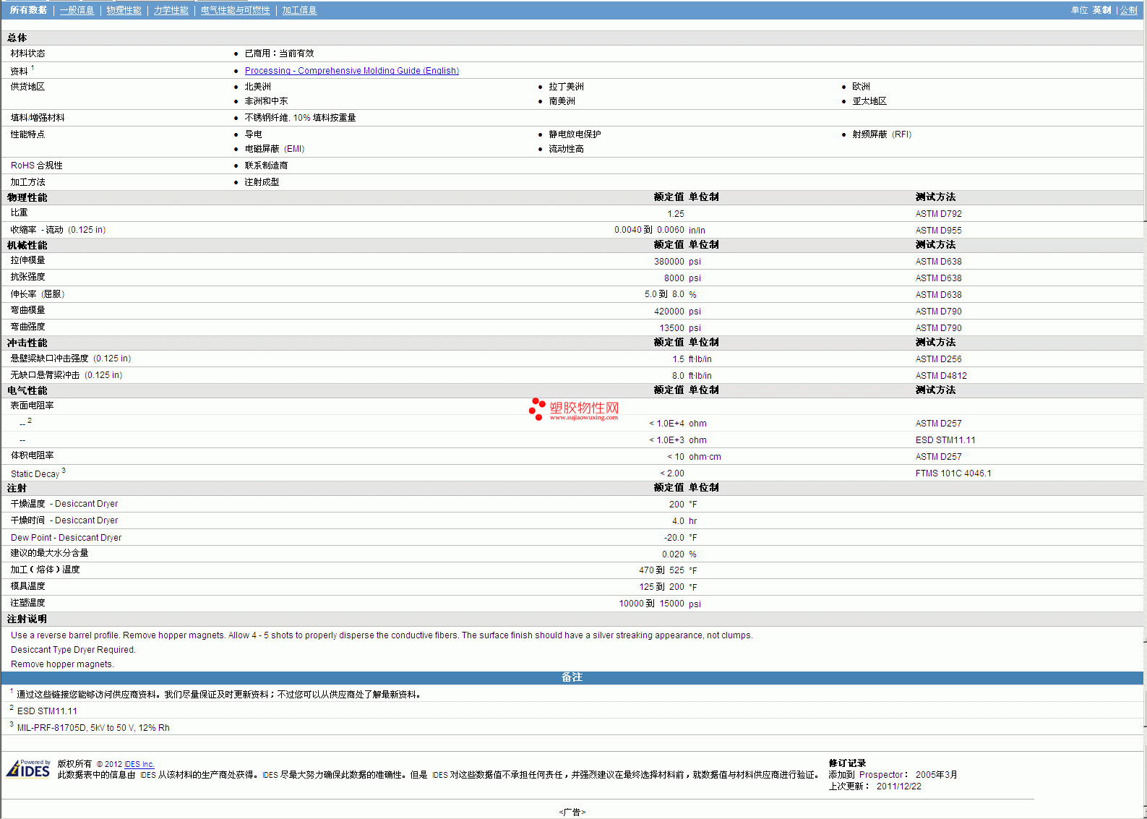This screenshot has width=1147, height=819.
Task: Click the 弯曲强度 value 13500
Action: pos(672,328)
